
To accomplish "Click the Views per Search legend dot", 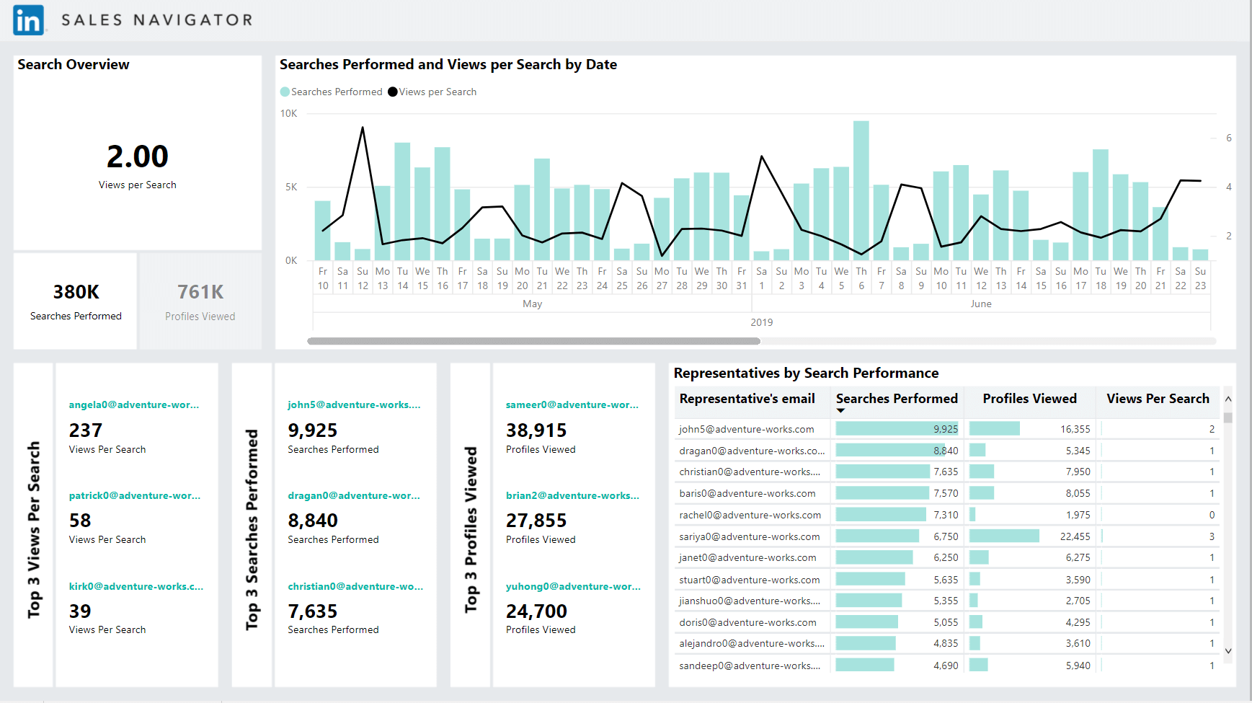I will click(393, 92).
